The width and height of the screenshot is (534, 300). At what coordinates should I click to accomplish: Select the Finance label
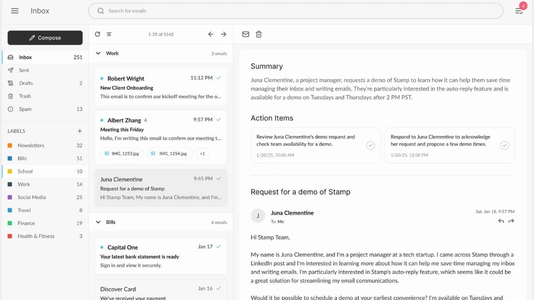(45, 223)
